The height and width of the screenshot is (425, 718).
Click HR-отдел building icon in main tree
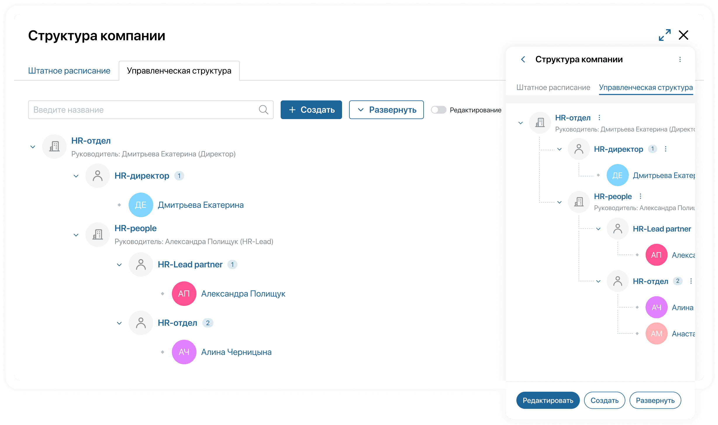54,147
